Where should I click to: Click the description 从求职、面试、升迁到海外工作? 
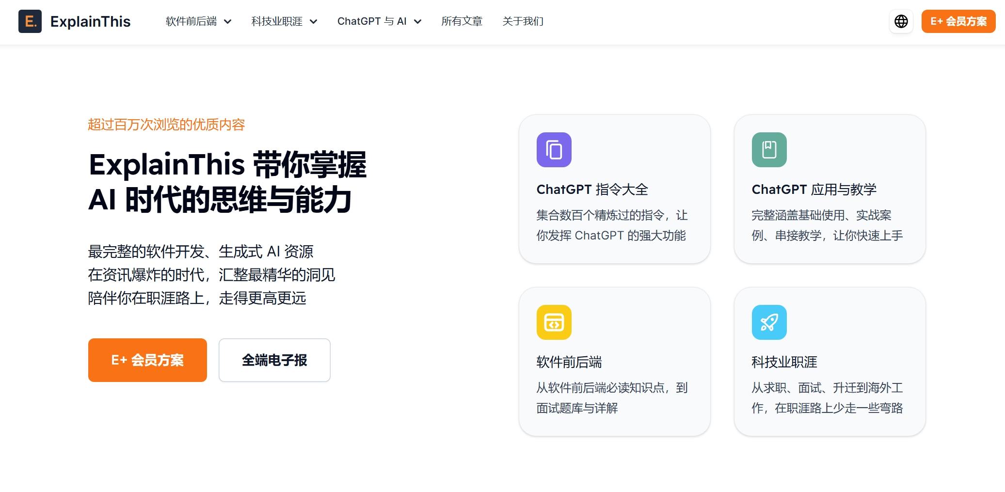[x=827, y=398]
